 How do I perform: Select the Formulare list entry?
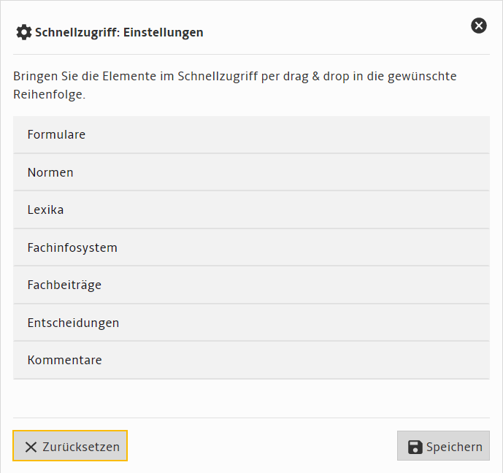251,135
